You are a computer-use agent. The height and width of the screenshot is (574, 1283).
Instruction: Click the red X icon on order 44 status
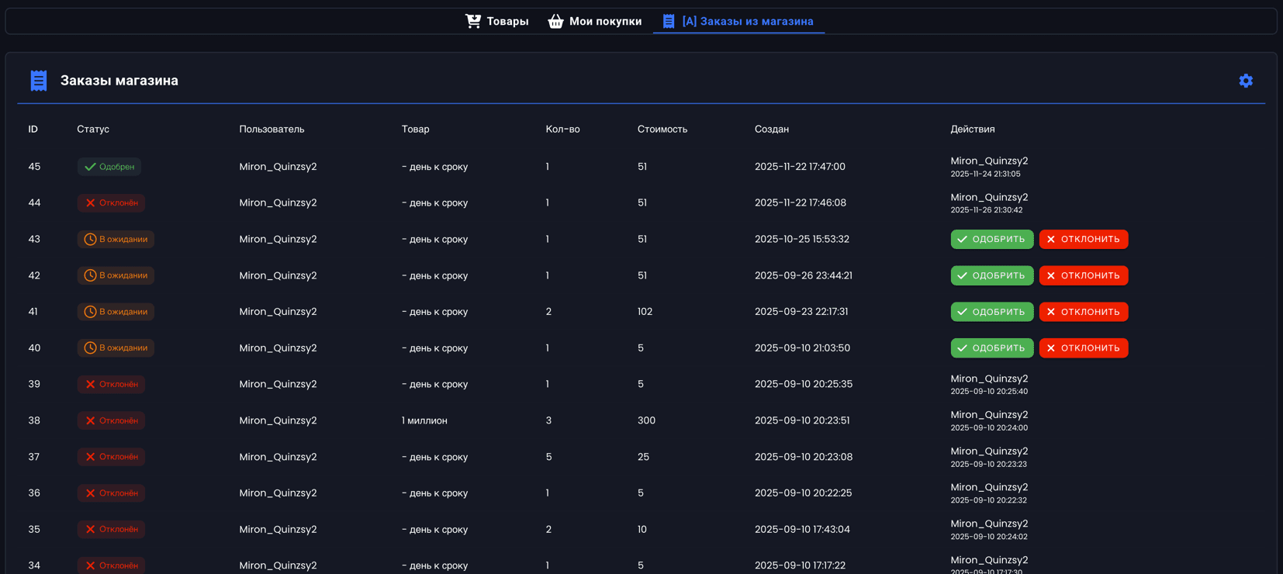pos(90,203)
